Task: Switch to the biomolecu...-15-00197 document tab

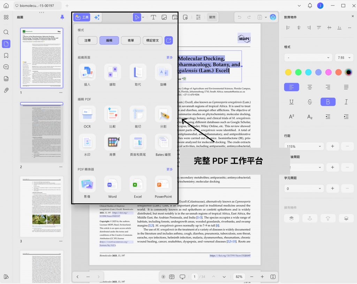Action: click(x=37, y=6)
